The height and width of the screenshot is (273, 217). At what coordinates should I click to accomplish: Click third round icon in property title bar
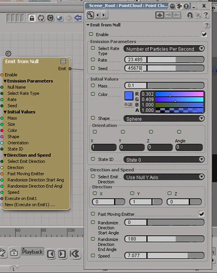click(x=186, y=6)
